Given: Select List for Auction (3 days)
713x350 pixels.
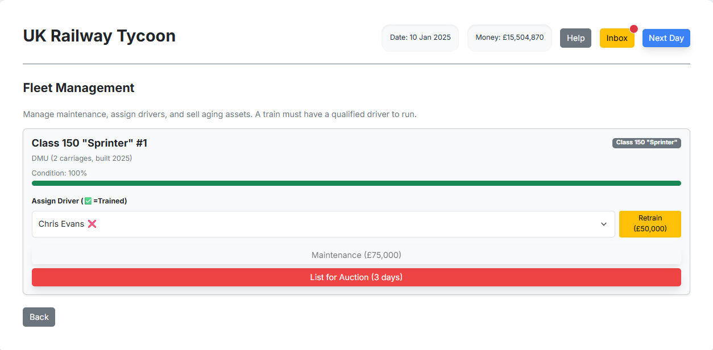Looking at the screenshot, I should click(x=356, y=277).
